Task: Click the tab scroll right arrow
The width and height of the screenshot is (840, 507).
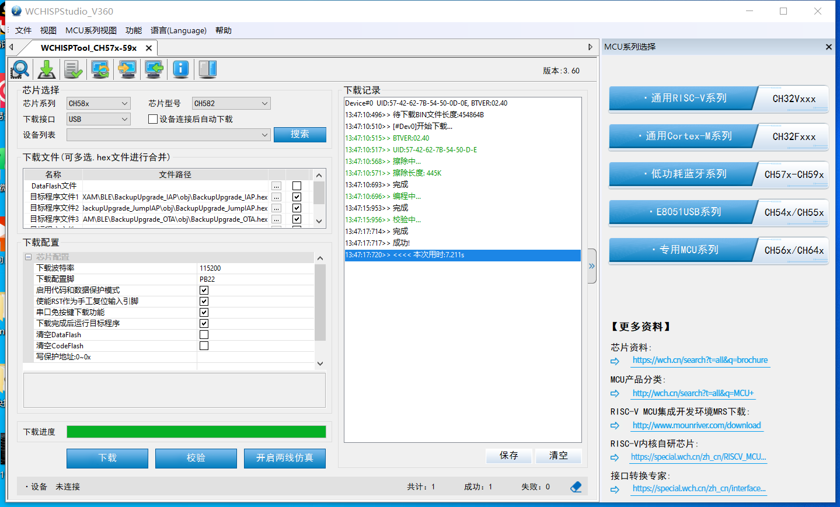Action: point(590,47)
